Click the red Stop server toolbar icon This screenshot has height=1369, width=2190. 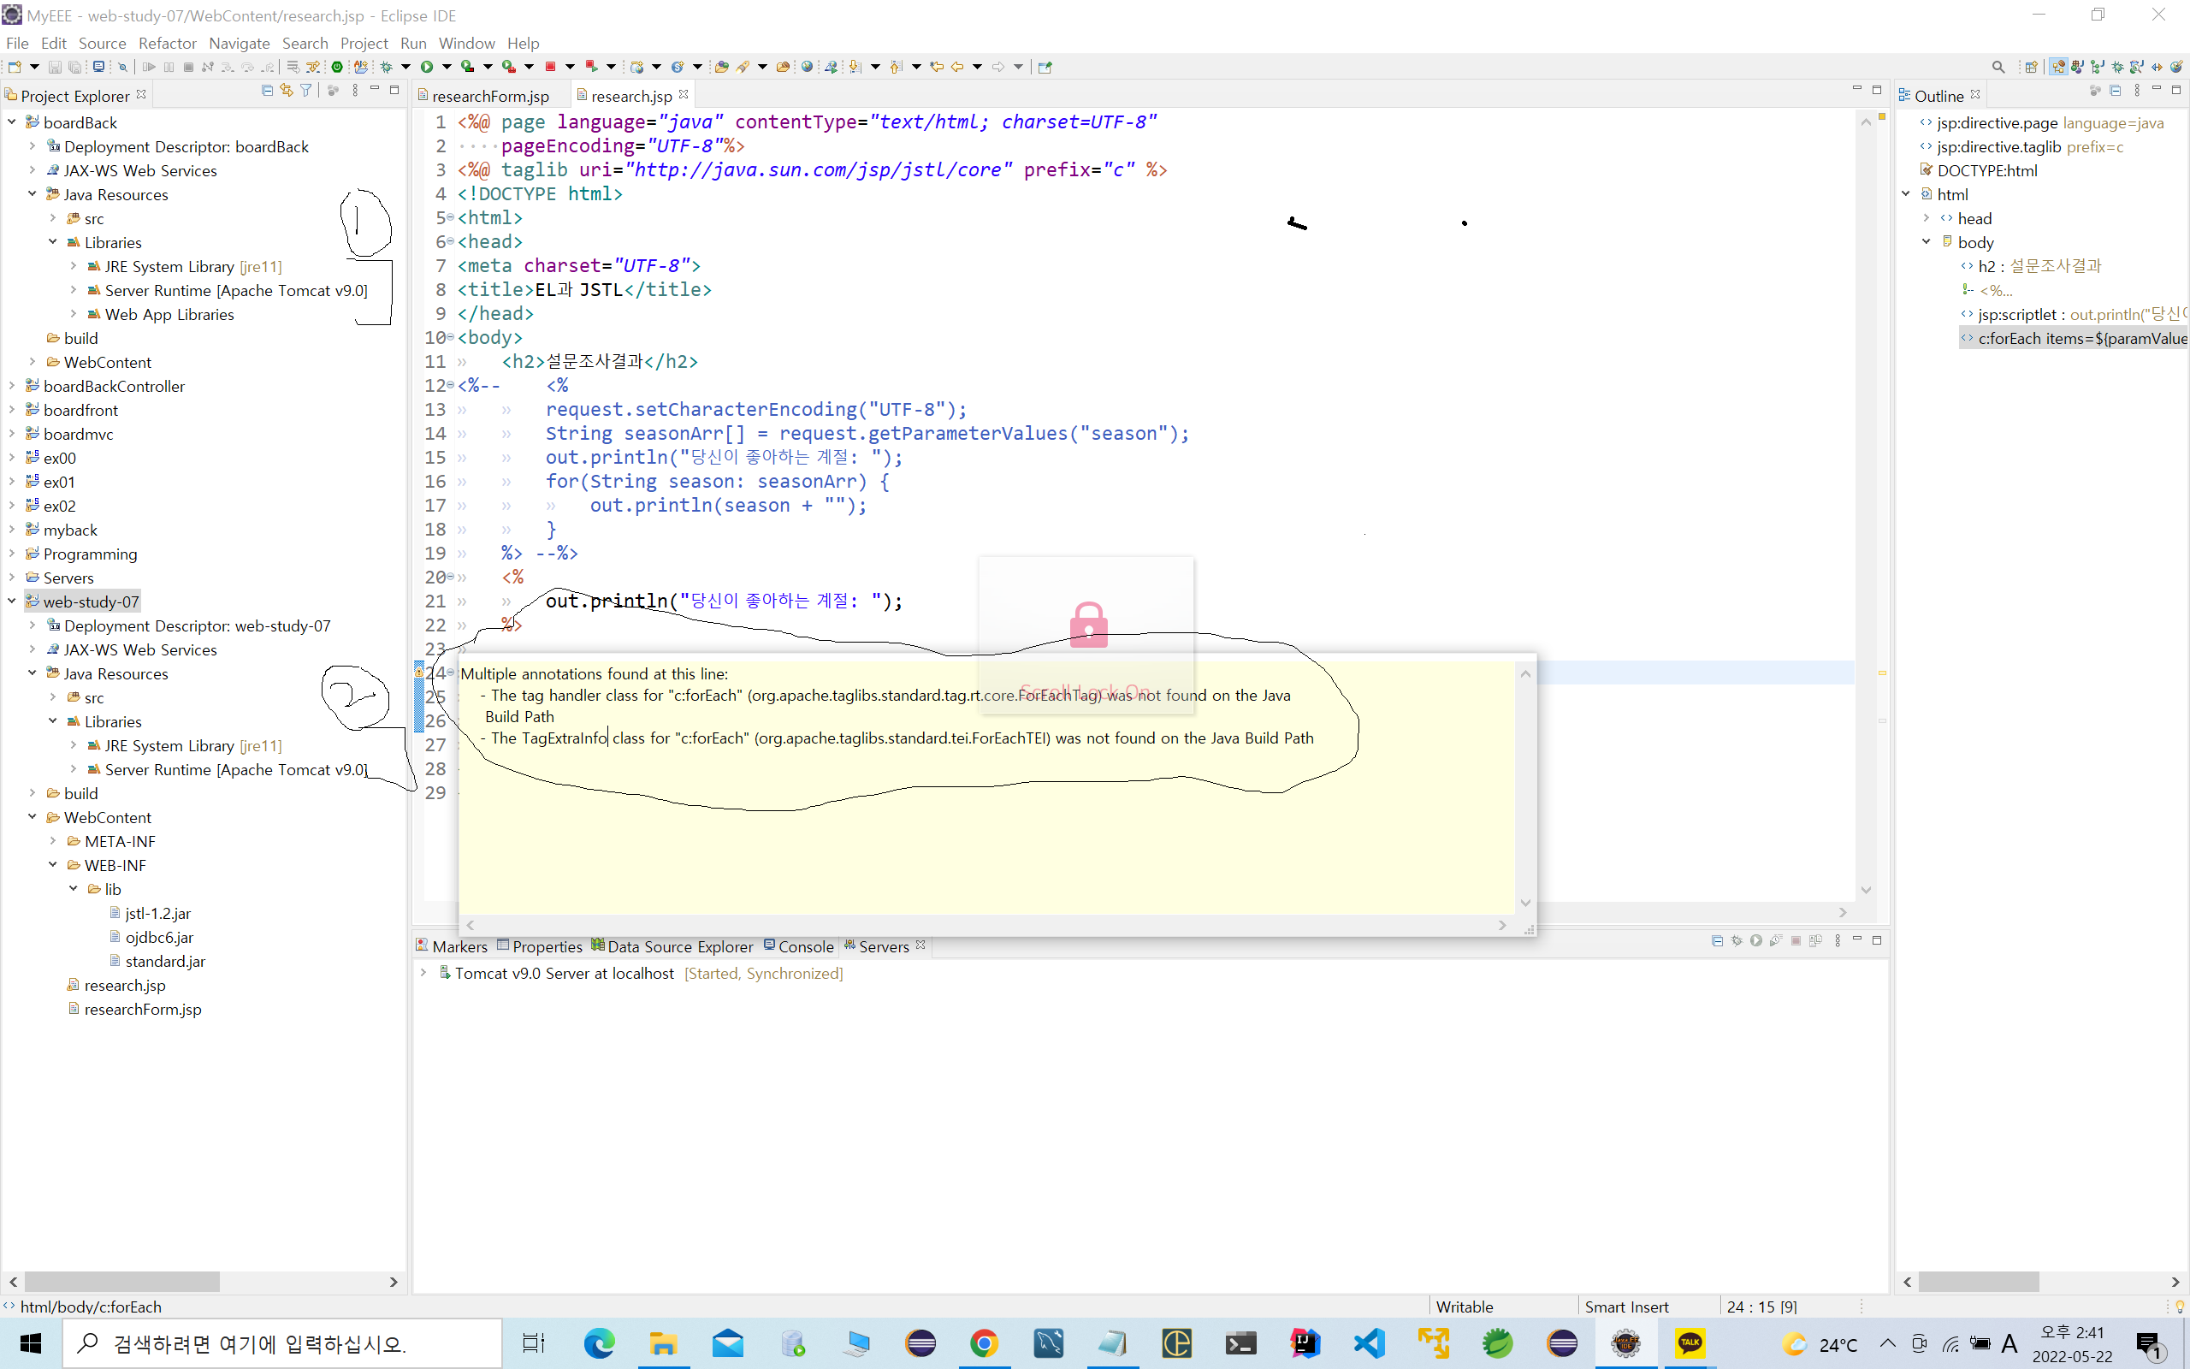(550, 67)
